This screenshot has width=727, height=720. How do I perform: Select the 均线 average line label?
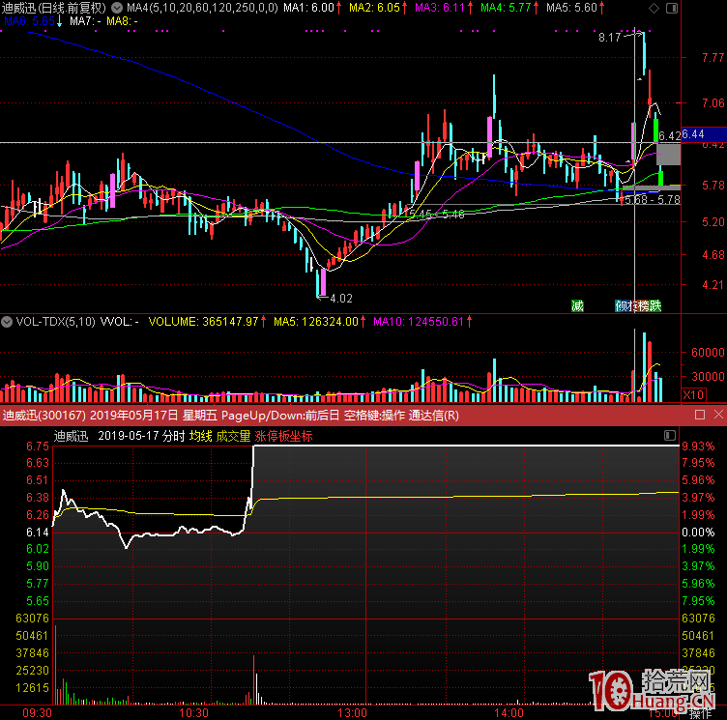200,436
